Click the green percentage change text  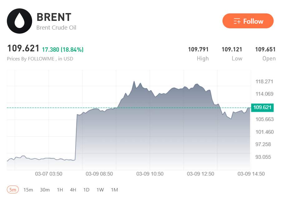coord(62,49)
